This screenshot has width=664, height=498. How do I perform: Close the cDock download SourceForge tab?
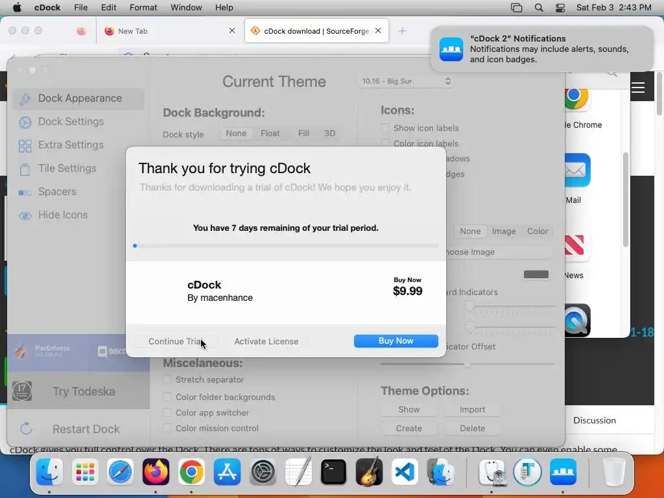click(378, 30)
